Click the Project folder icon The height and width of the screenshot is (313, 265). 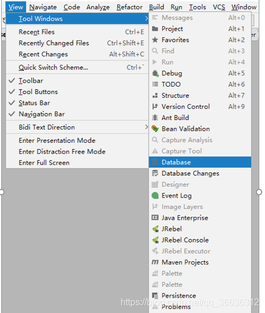[x=155, y=29]
